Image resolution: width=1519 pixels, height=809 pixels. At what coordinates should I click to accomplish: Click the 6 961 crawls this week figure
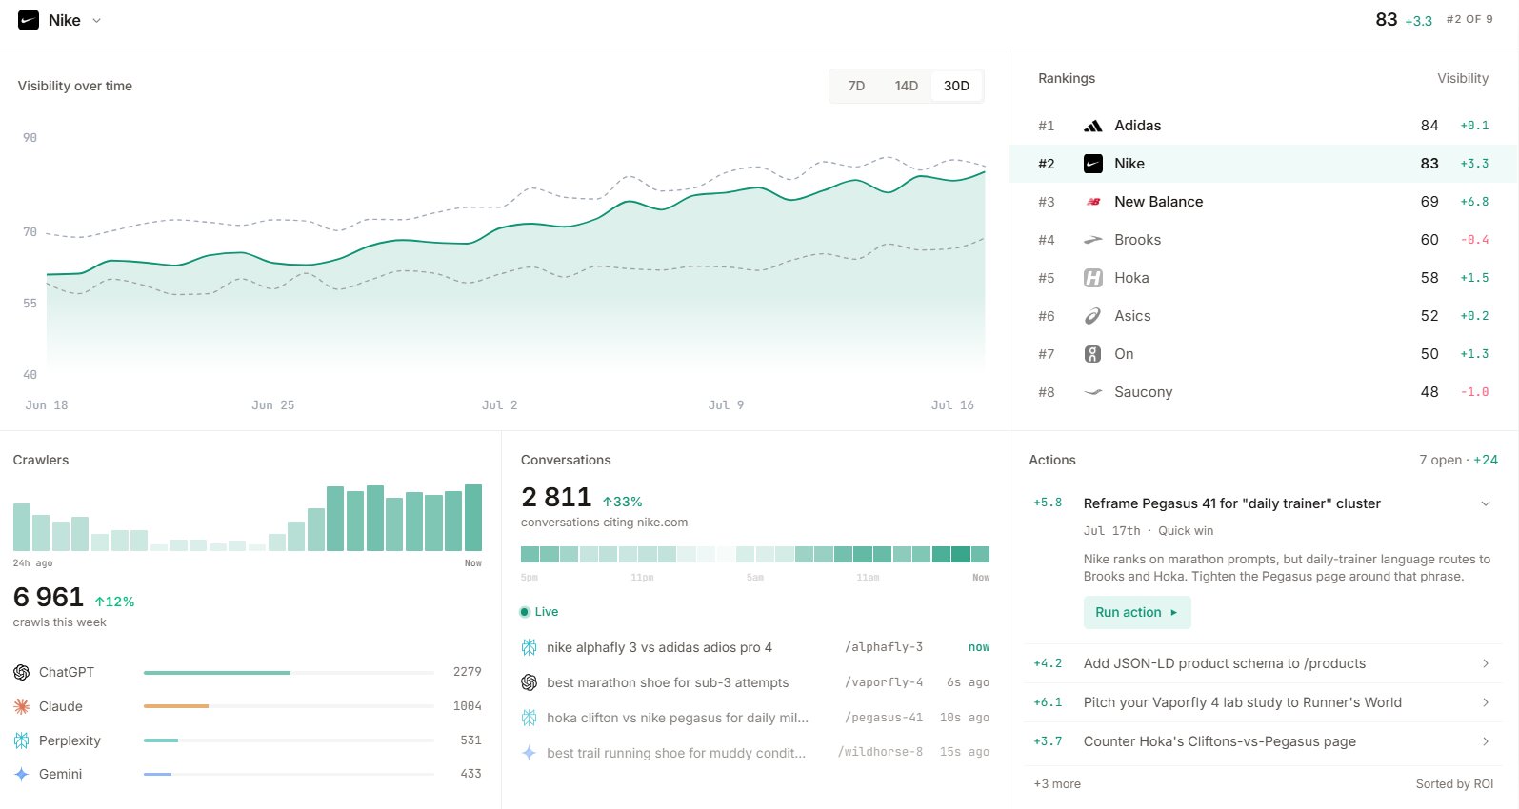(x=49, y=597)
